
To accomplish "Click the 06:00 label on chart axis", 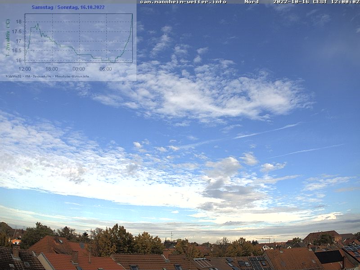I will [x=106, y=69].
